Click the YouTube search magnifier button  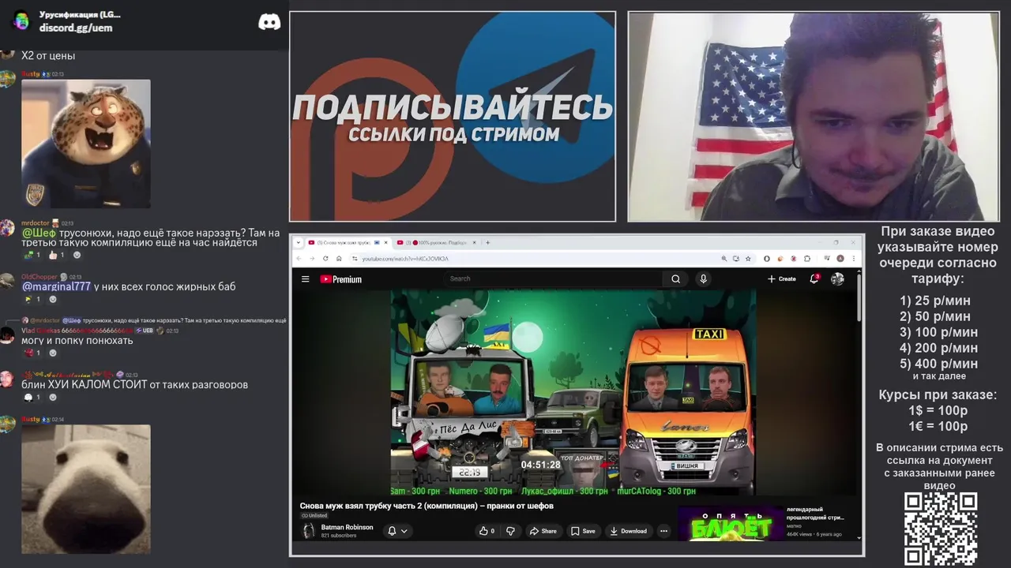[675, 279]
